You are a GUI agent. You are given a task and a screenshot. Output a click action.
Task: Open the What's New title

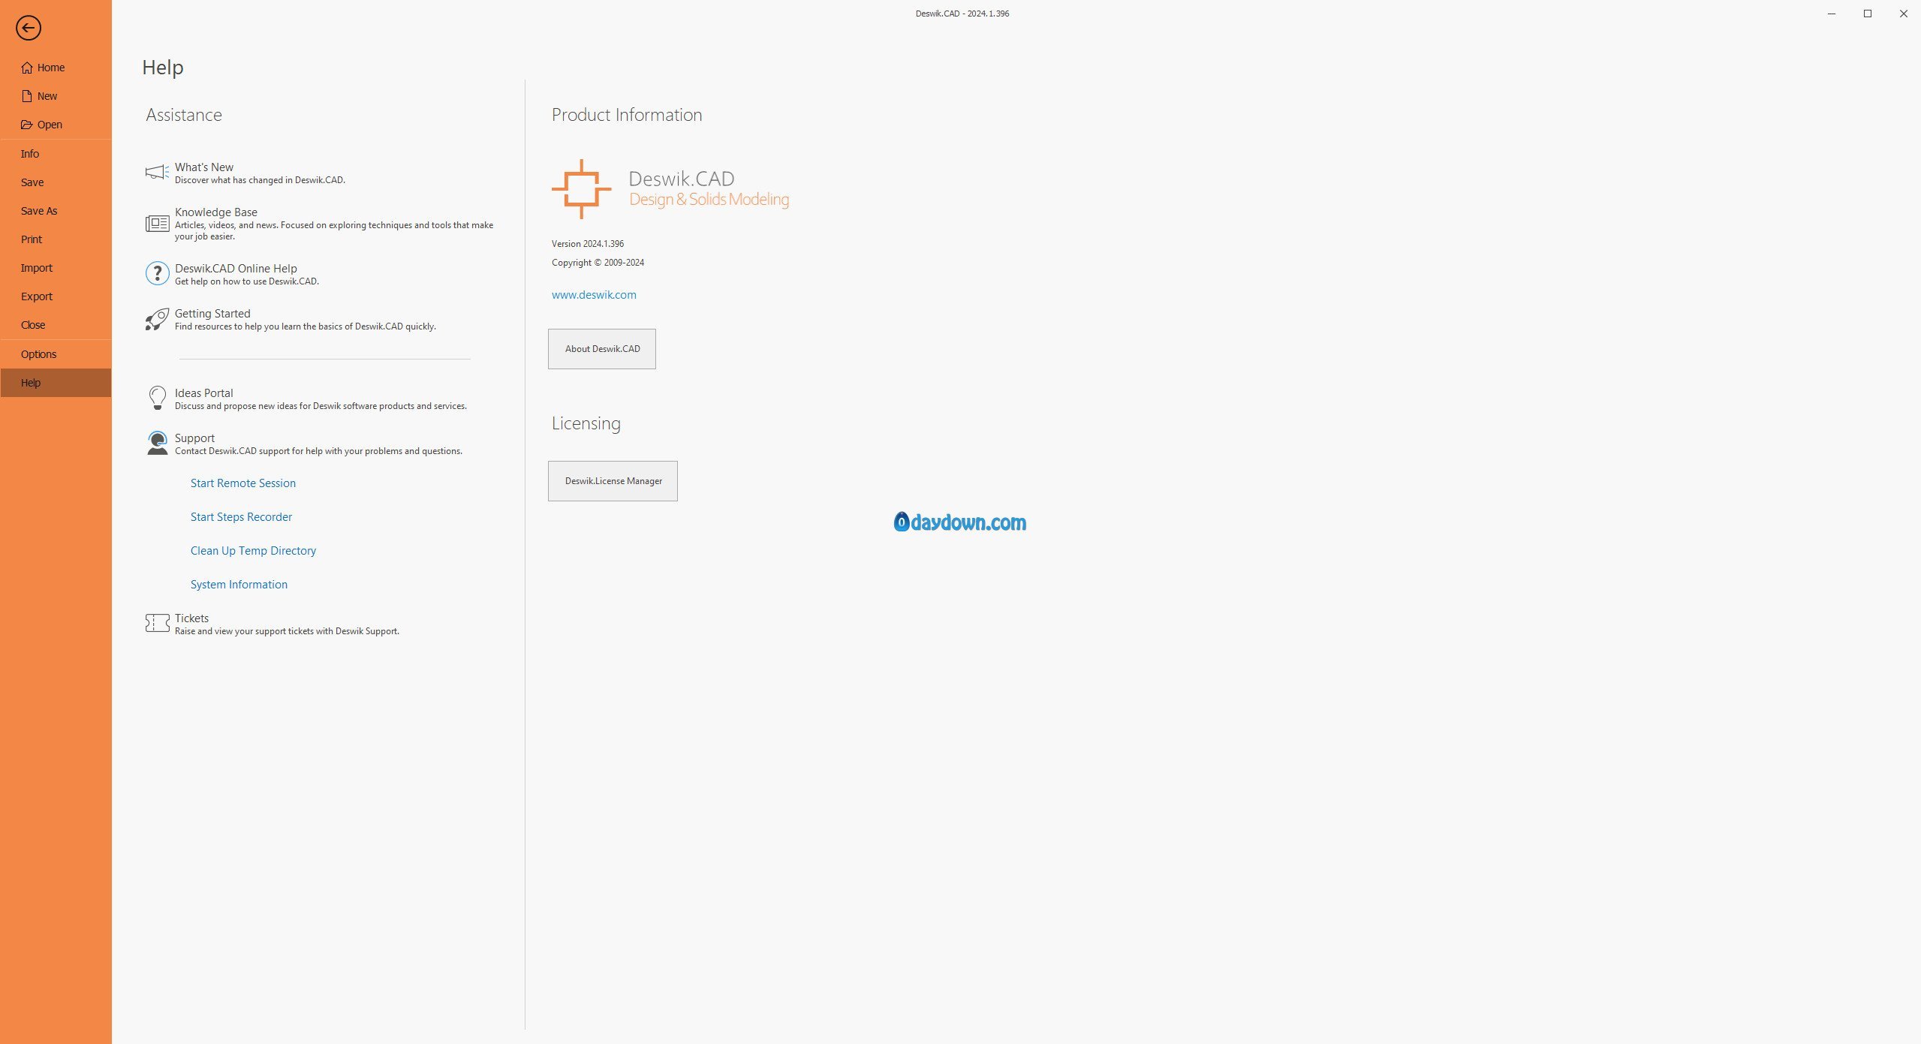pyautogui.click(x=204, y=167)
